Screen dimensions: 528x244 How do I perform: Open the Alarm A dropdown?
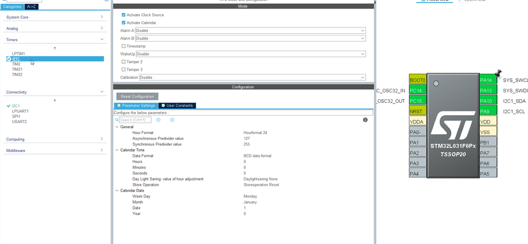tap(250, 31)
